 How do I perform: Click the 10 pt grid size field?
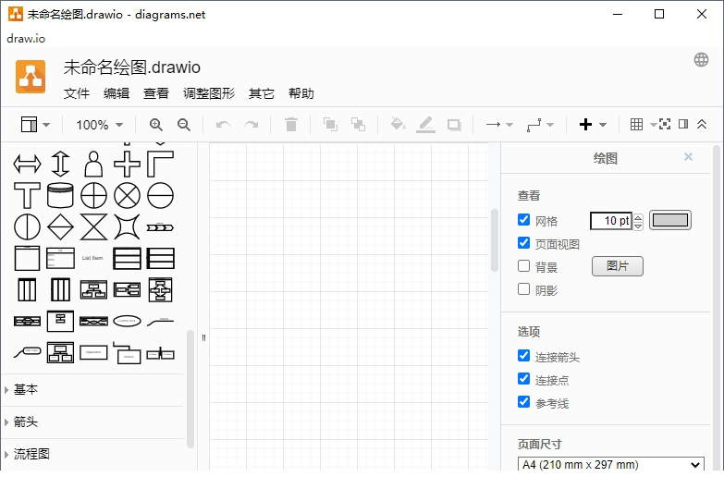pos(611,221)
